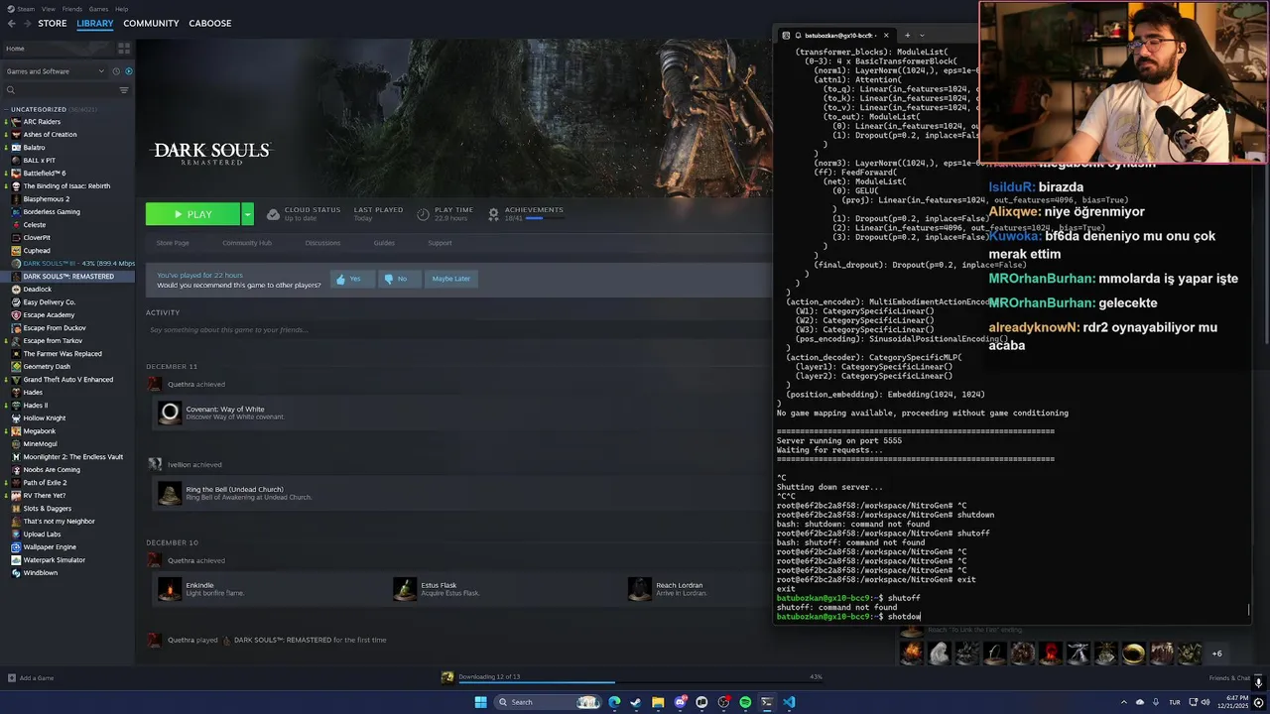Open the Community Hub link
The width and height of the screenshot is (1270, 714).
pos(247,243)
